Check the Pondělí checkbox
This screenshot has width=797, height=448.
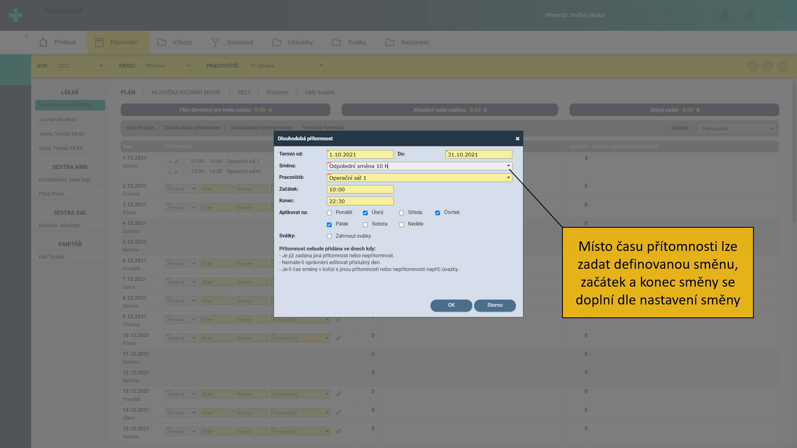click(329, 213)
